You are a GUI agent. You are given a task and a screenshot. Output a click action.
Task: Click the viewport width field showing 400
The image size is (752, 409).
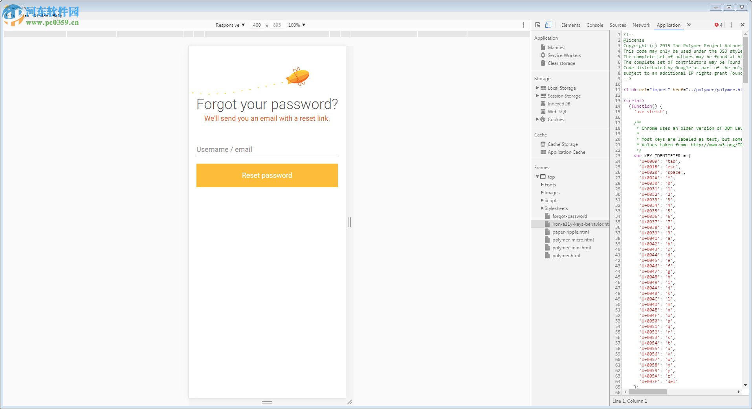pos(257,25)
